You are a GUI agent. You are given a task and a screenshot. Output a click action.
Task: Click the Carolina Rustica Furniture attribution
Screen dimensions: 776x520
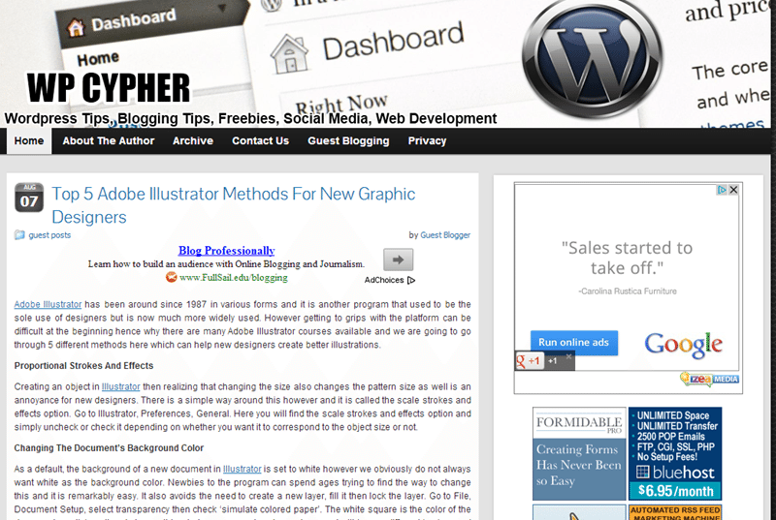(x=627, y=291)
